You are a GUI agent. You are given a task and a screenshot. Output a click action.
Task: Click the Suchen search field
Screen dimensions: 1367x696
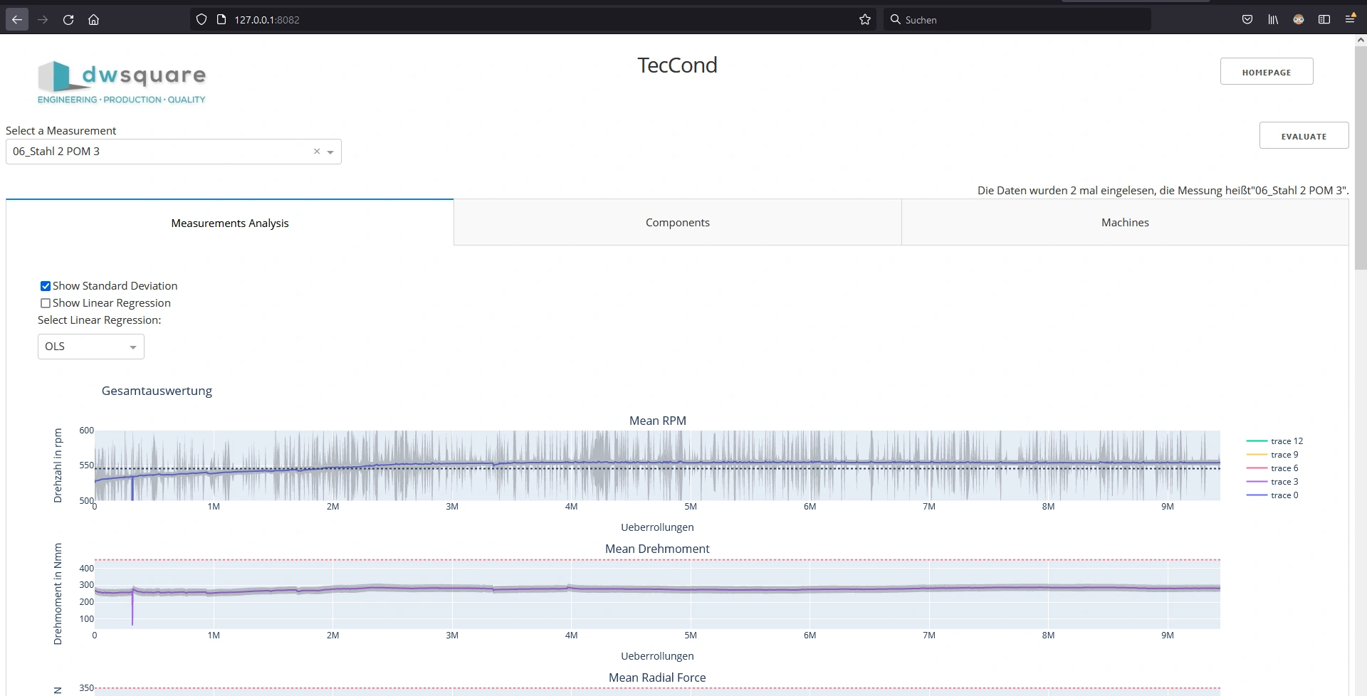1018,20
